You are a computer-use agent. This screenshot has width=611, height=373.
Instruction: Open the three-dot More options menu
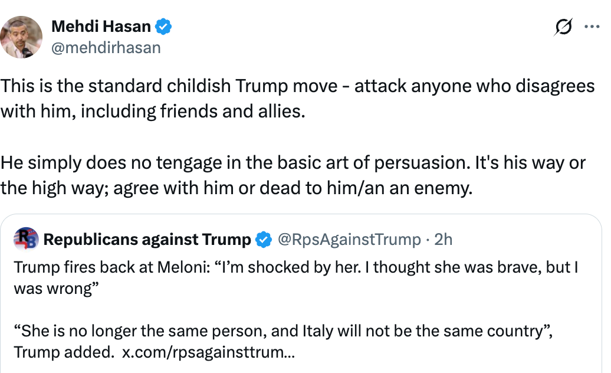coord(592,27)
